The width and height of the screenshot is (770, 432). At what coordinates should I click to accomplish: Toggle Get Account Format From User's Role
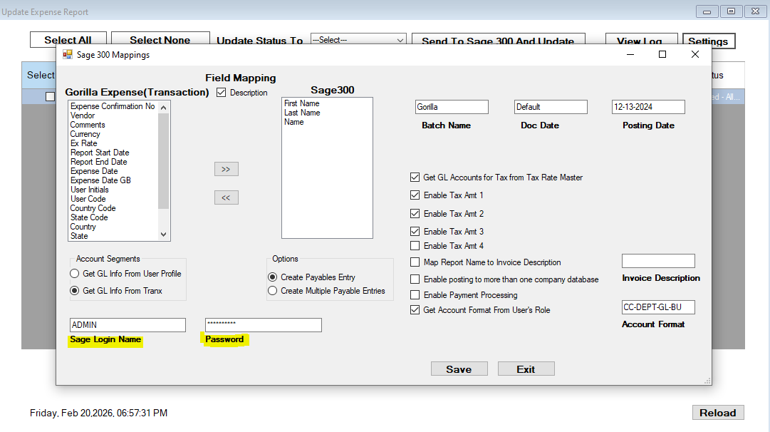coord(415,310)
